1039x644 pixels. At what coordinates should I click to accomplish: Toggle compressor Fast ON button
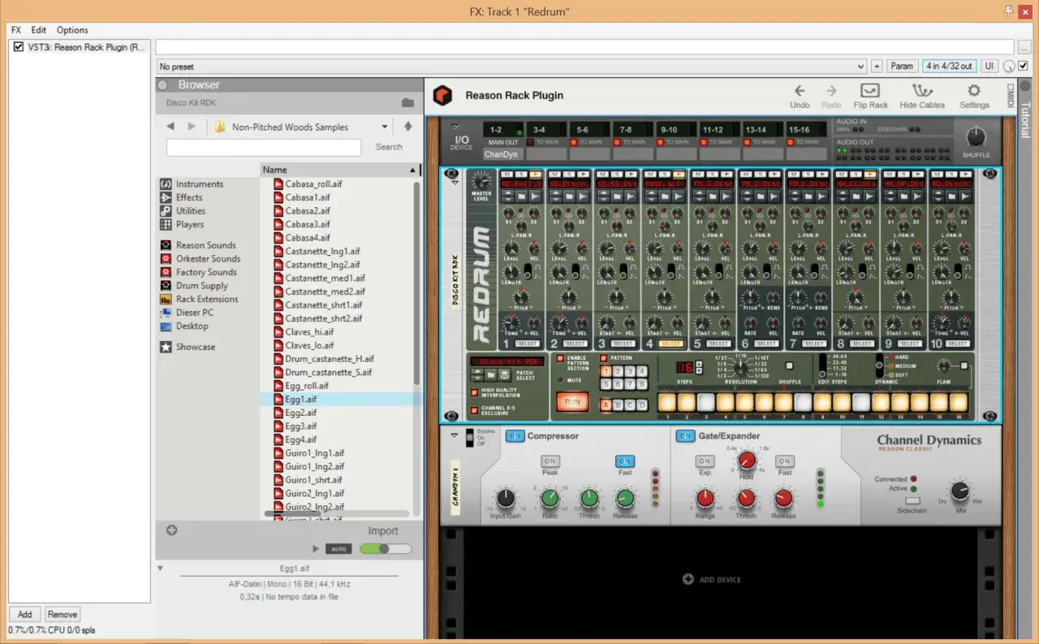pyautogui.click(x=624, y=461)
